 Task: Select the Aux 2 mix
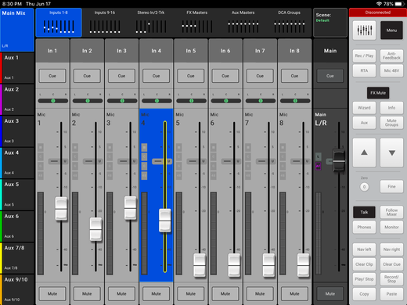pos(17,99)
